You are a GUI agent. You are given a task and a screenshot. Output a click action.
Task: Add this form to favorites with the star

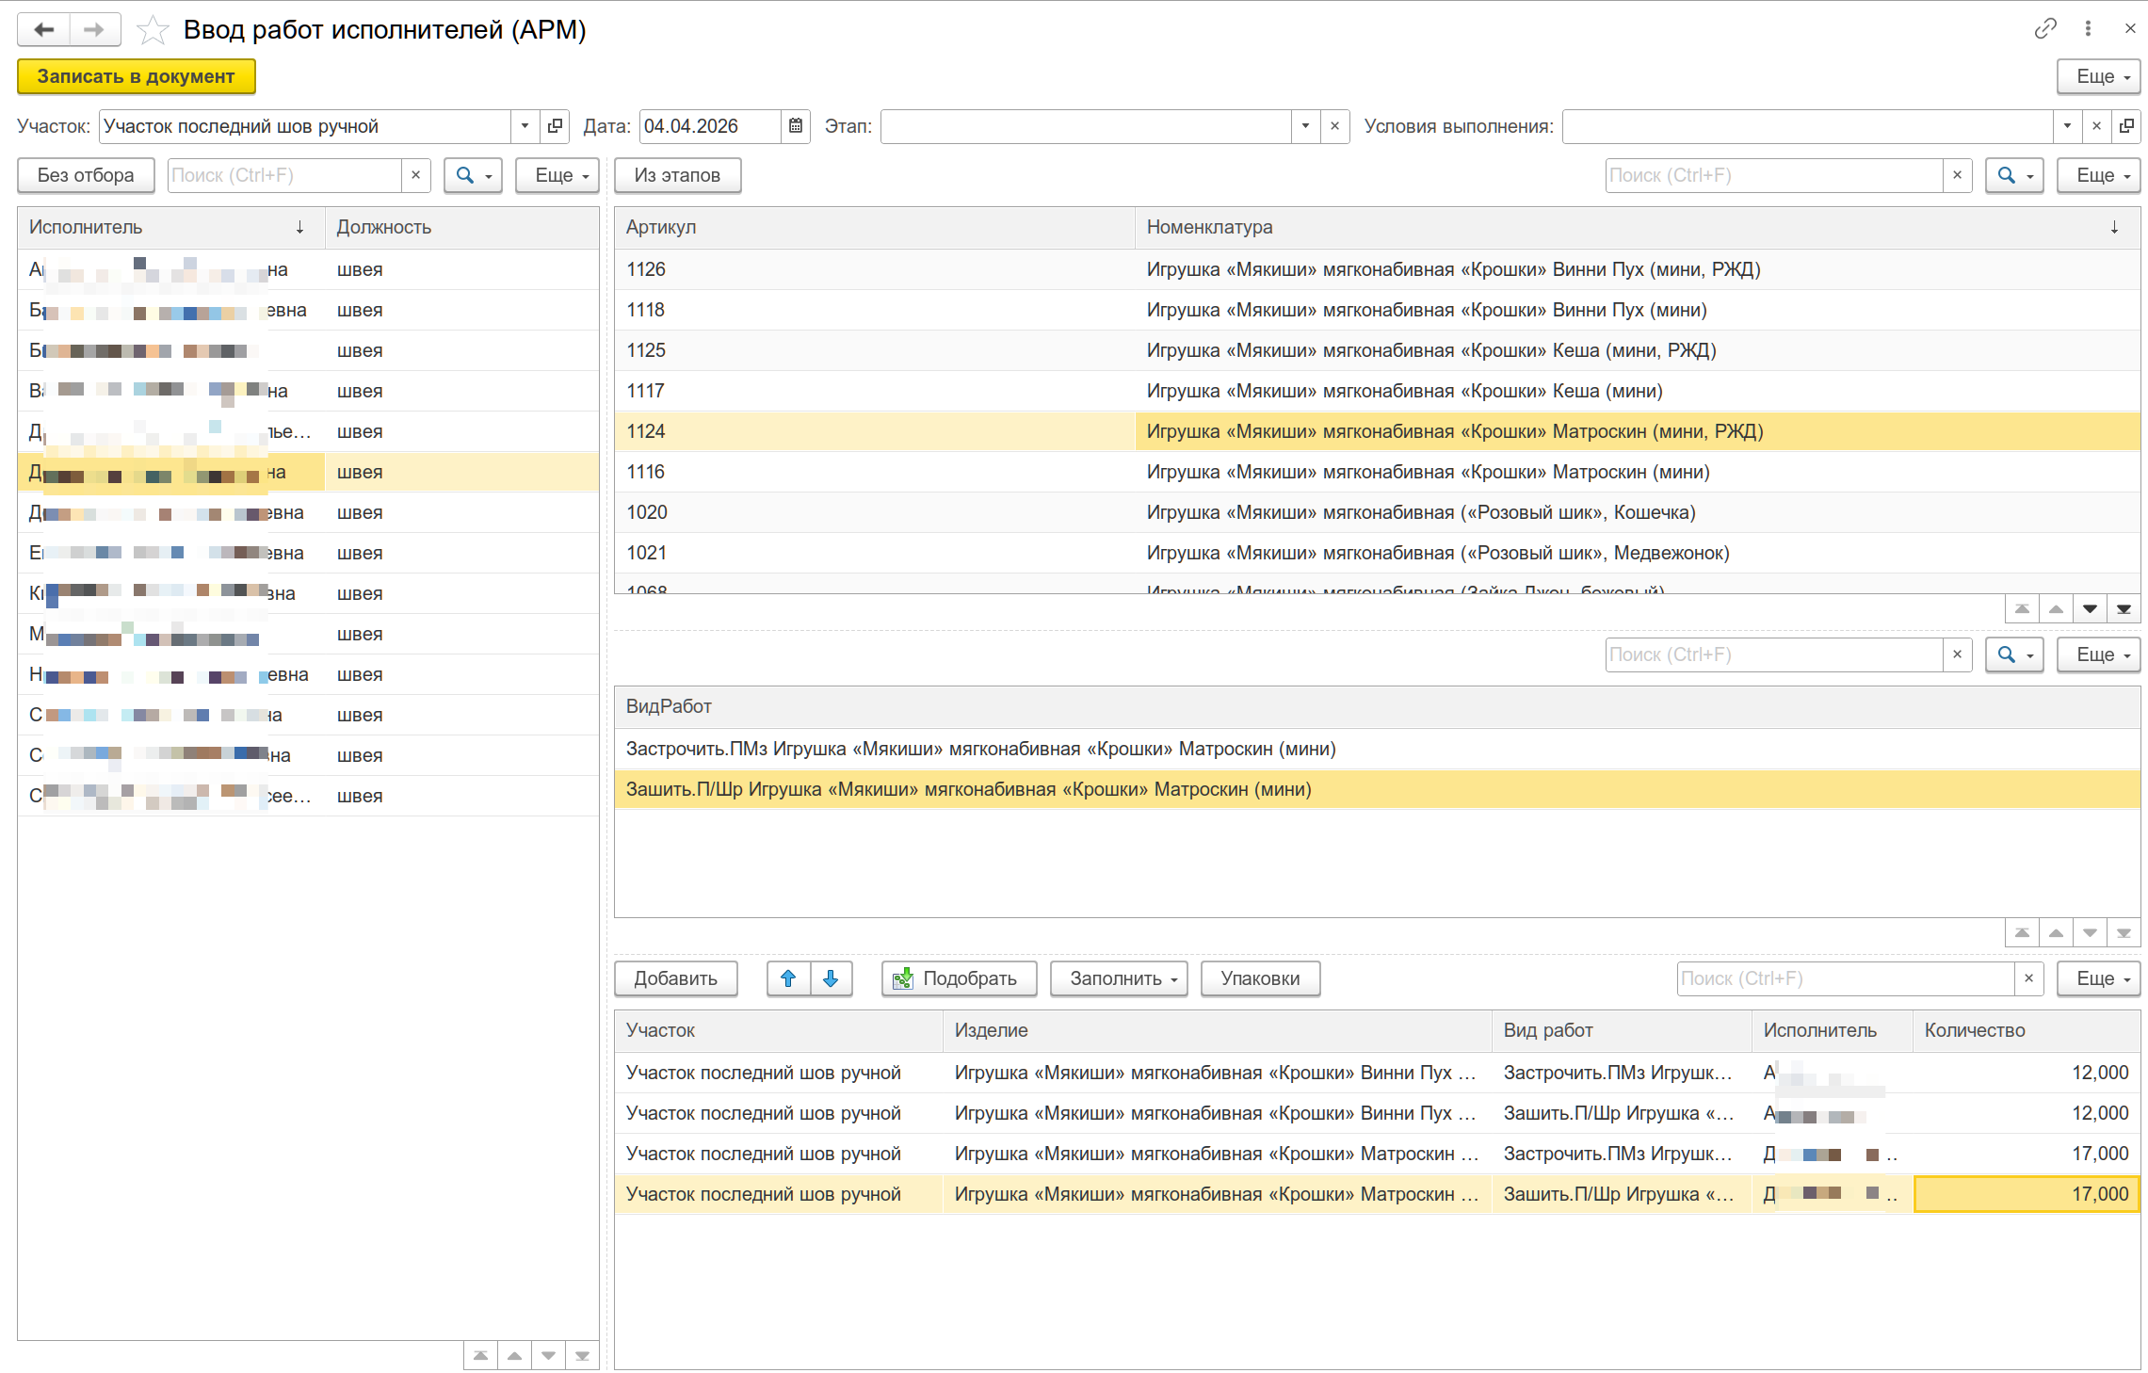152,30
